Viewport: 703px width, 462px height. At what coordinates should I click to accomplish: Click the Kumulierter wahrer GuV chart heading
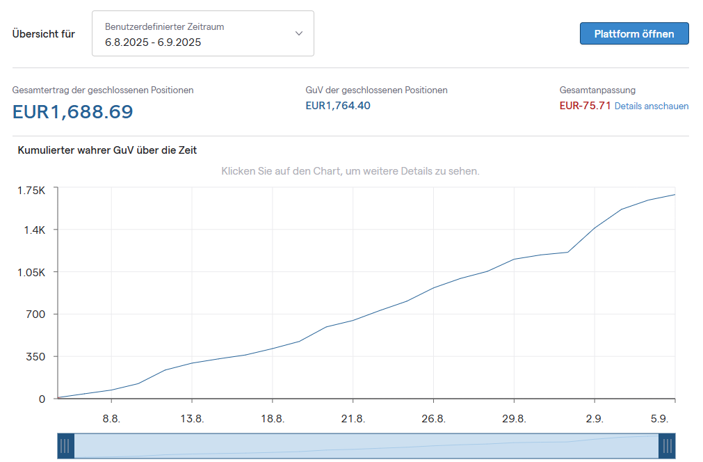click(107, 150)
